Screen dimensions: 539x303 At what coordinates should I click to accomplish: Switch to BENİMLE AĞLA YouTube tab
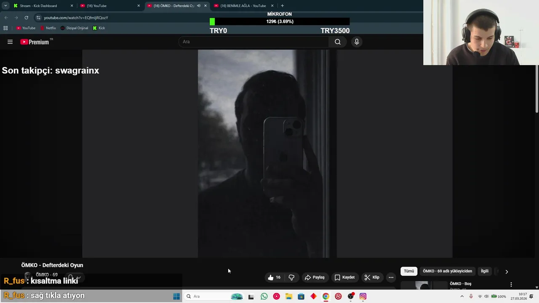click(243, 6)
